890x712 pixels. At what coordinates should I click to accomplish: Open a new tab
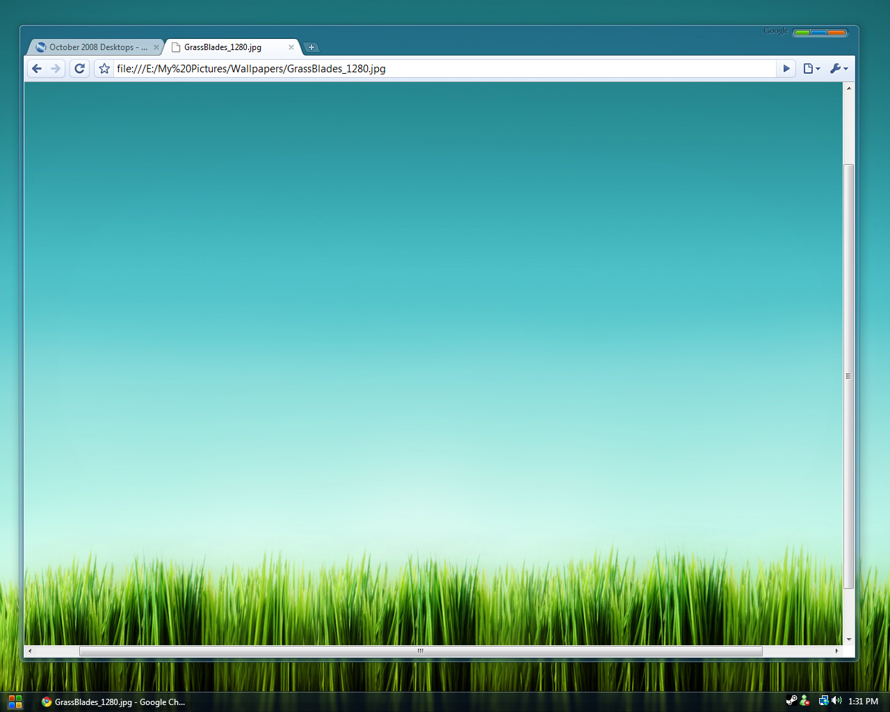click(311, 47)
